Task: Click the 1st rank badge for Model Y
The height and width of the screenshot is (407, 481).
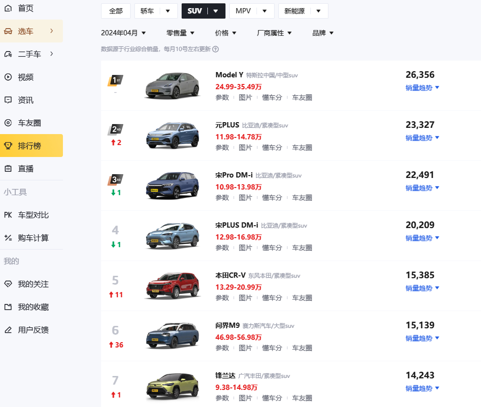Action: pos(115,81)
